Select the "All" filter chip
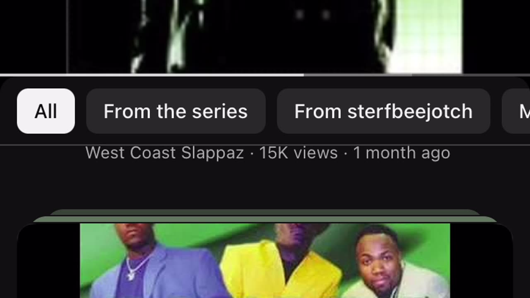Viewport: 530px width, 298px height. [x=46, y=111]
